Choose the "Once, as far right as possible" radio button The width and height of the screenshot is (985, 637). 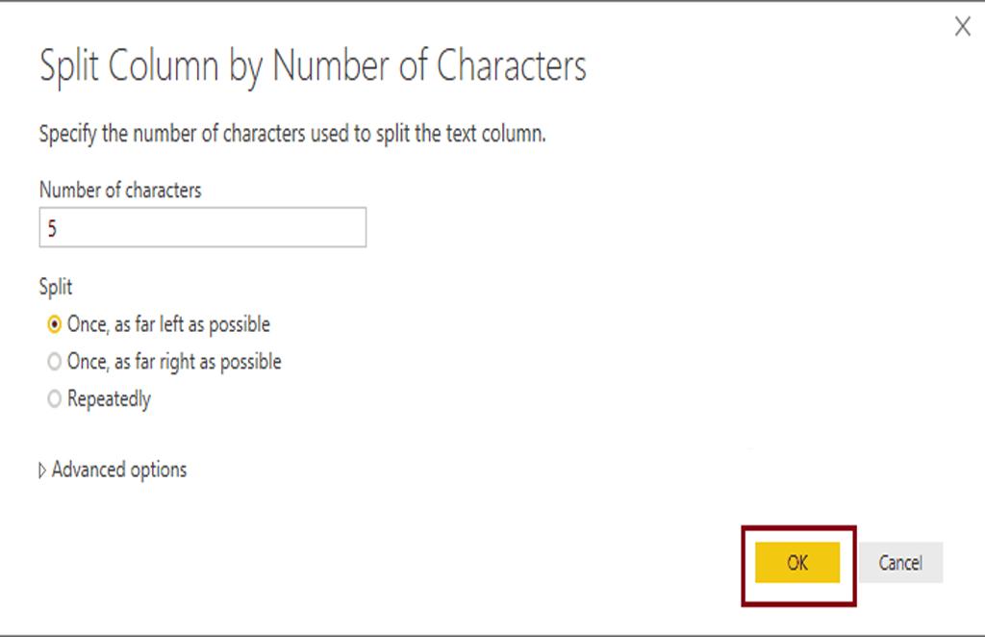coord(54,363)
